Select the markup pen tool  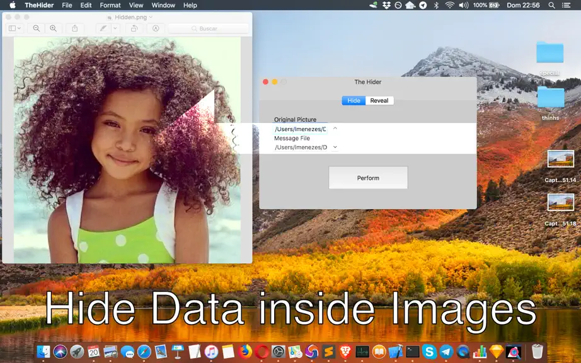[x=103, y=28]
